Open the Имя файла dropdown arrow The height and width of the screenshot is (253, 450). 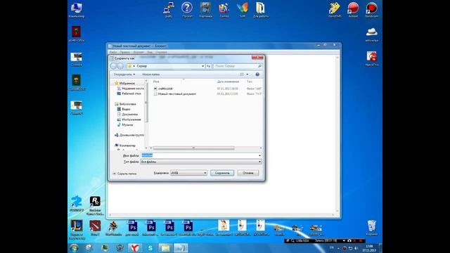(259, 155)
